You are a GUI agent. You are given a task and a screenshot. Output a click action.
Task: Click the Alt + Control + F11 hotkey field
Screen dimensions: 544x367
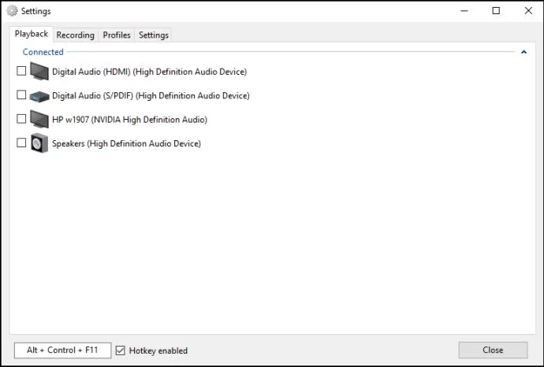[x=63, y=350]
